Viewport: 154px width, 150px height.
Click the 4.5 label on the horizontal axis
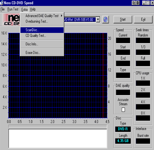(x=107, y=122)
